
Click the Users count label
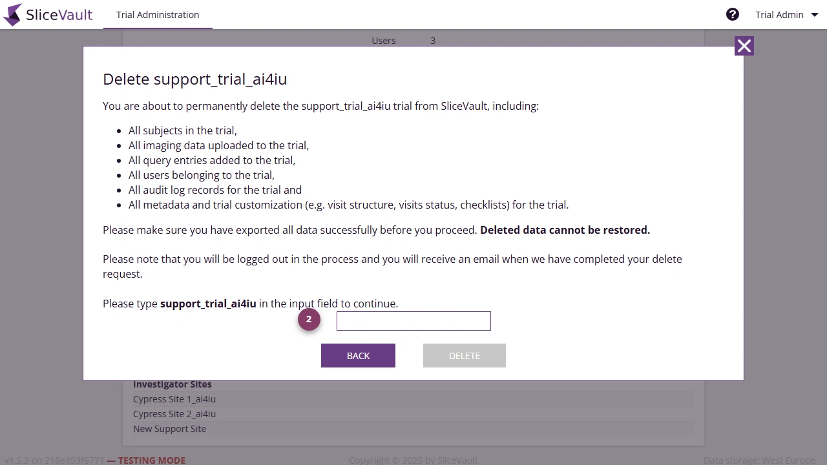pos(383,41)
